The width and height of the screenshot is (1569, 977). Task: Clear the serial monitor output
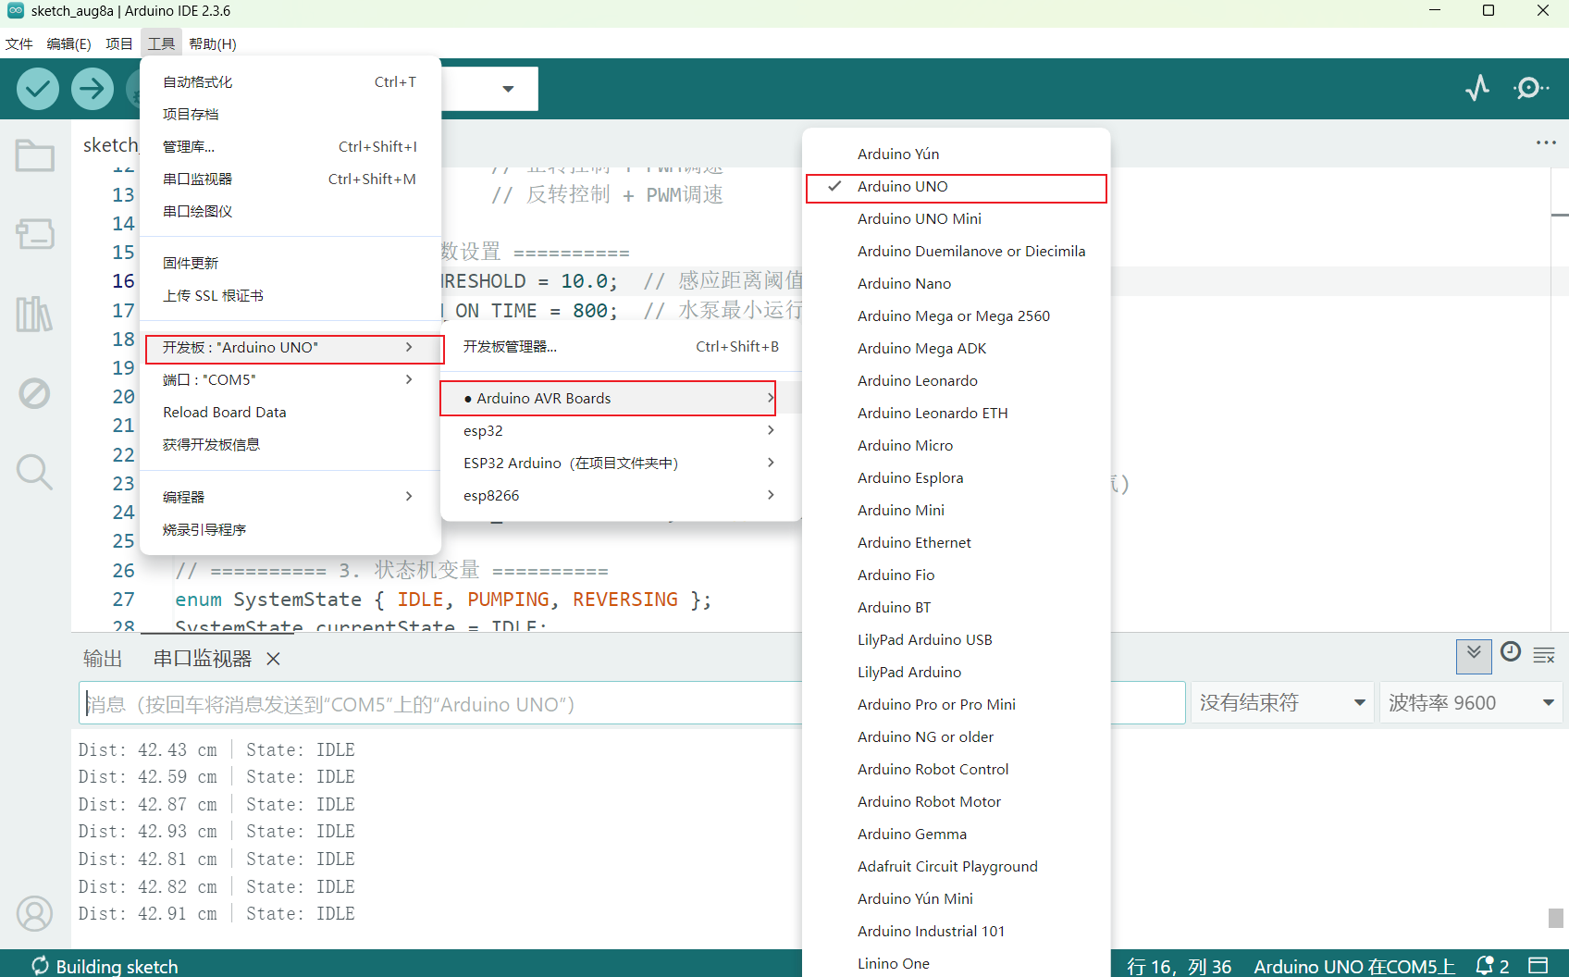click(1544, 656)
